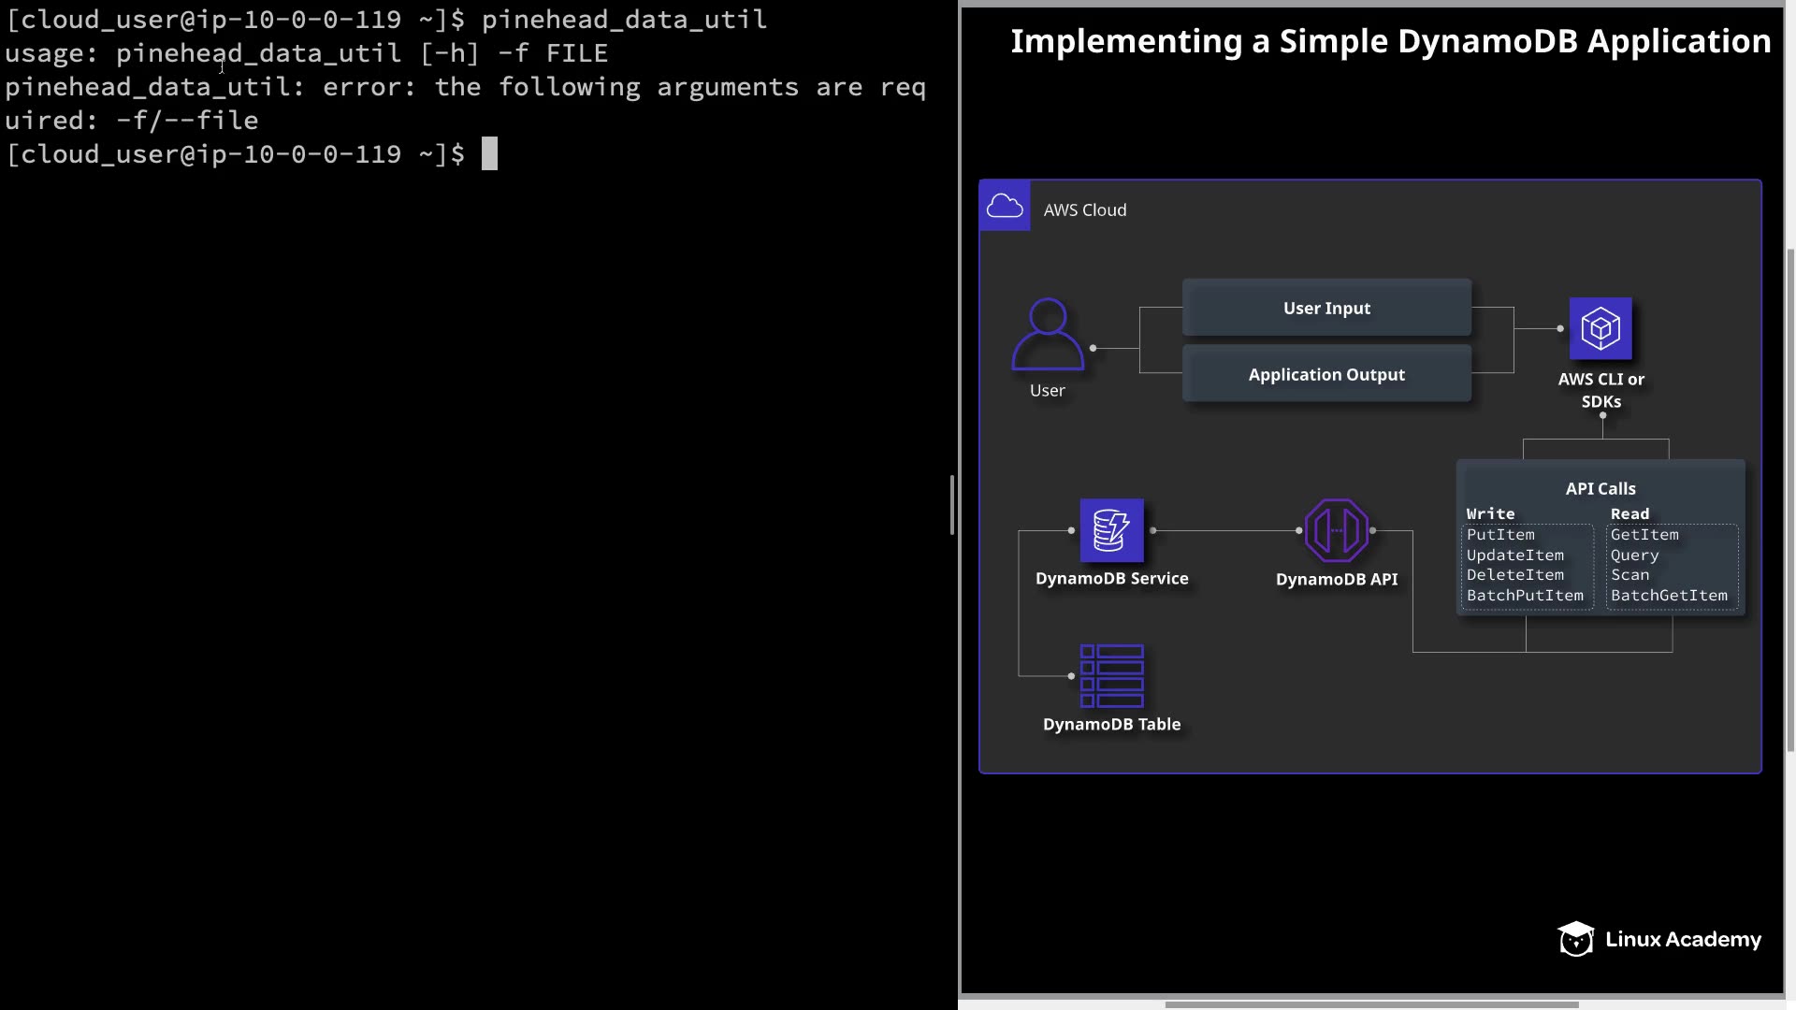The width and height of the screenshot is (1796, 1010).
Task: Select DeleteItem API call
Action: click(1514, 575)
